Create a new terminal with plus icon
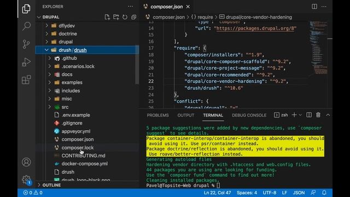The height and width of the screenshot is (197, 350). (x=294, y=115)
